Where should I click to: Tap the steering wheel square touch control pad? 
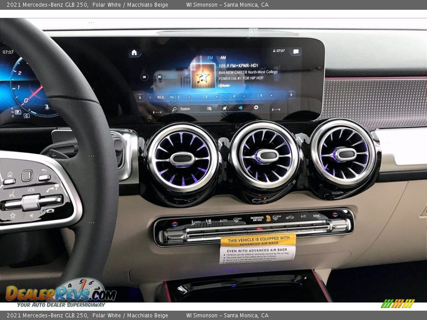(27, 176)
